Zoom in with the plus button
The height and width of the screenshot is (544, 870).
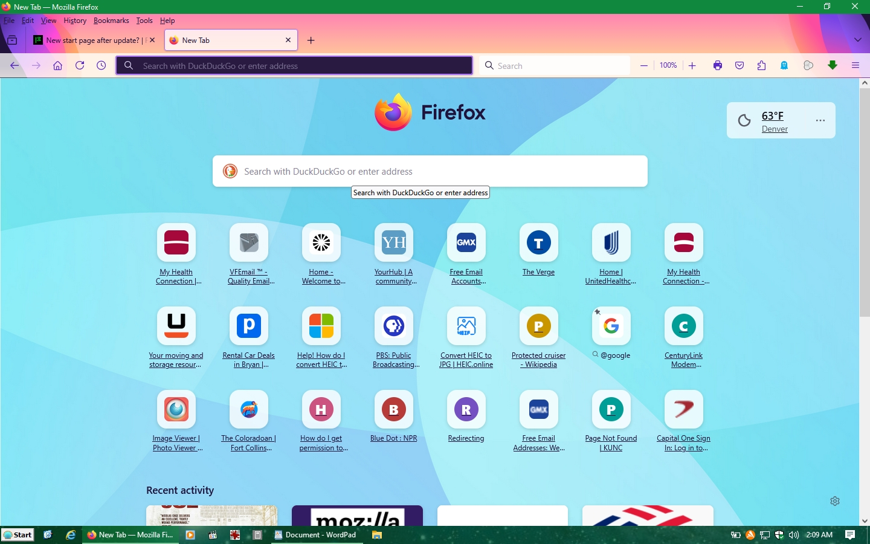click(x=692, y=65)
